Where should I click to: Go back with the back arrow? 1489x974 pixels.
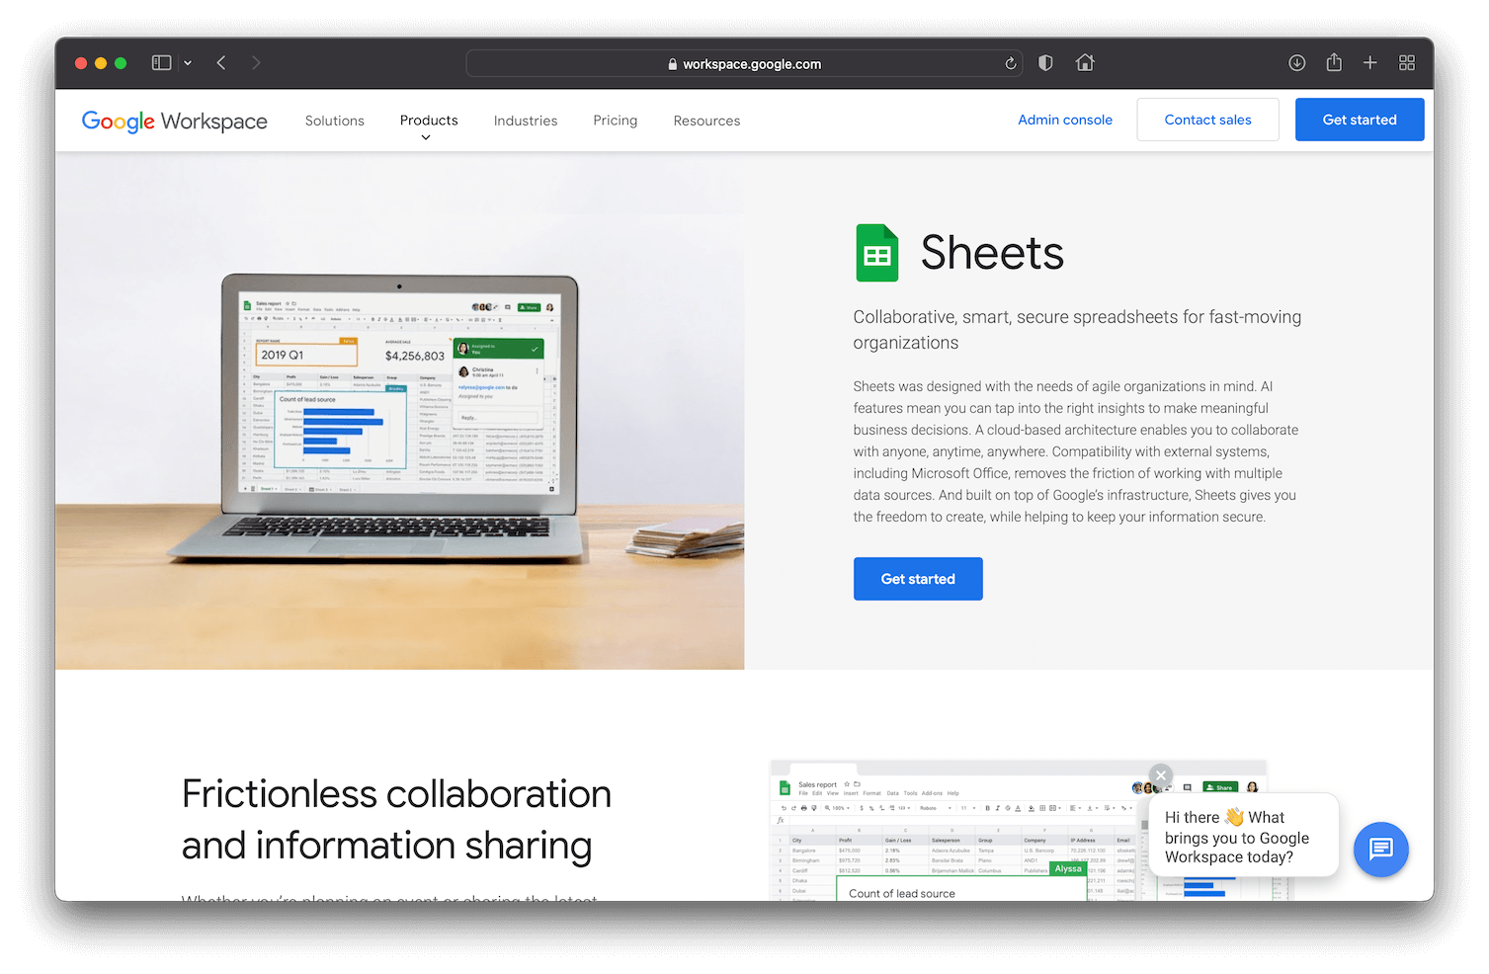pyautogui.click(x=221, y=63)
